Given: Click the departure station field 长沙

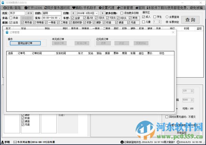Looking at the screenshot, I should [x=17, y=13].
